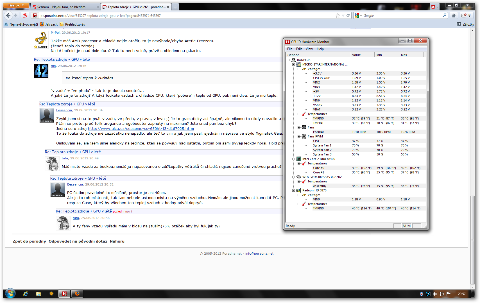Image resolution: width=480 pixels, height=303 pixels.
Task: Open HWMonitor Edit menu
Action: (299, 49)
